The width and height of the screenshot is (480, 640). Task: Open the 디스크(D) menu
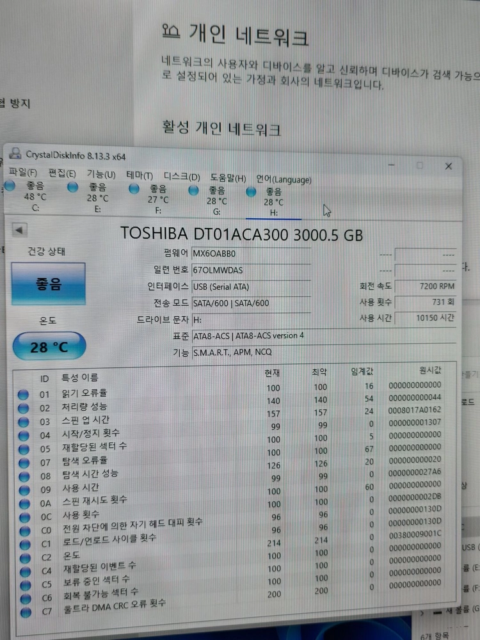[182, 177]
